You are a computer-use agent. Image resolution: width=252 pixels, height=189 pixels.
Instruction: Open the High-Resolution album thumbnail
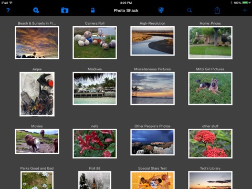152,41
